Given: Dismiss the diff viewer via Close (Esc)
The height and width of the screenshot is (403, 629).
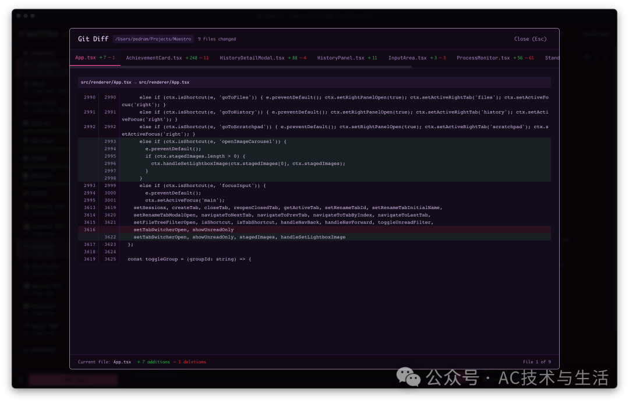Looking at the screenshot, I should point(529,38).
